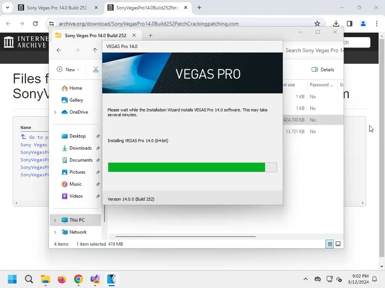Image resolution: width=385 pixels, height=288 pixels.
Task: Expand the Network tree node
Action: coord(55,232)
